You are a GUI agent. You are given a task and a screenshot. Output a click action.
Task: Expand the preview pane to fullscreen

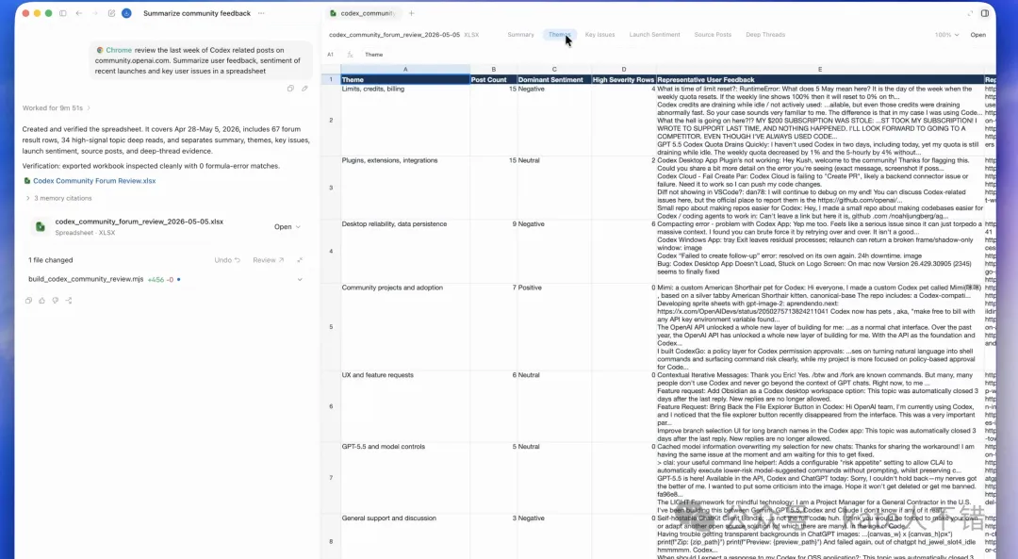point(970,13)
